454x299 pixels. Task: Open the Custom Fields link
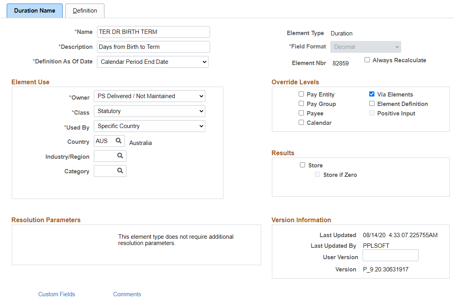point(57,294)
